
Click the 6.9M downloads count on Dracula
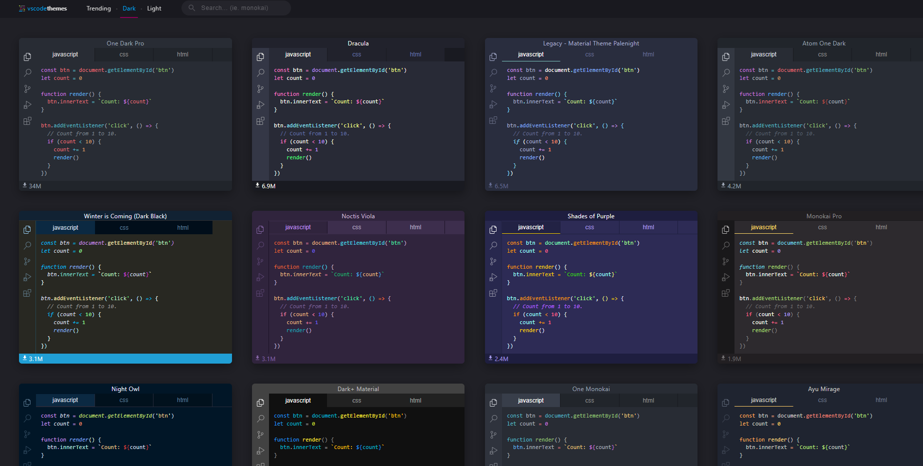point(265,186)
